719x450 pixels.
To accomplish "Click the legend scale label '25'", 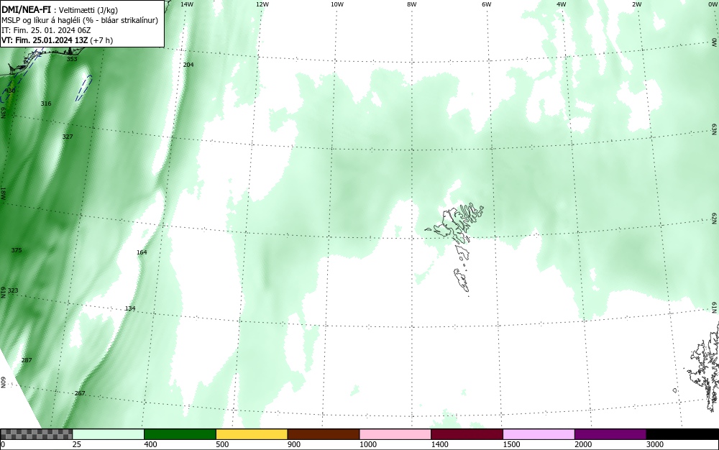I will (x=77, y=444).
